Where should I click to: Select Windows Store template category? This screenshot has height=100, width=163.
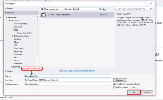(x=20, y=24)
